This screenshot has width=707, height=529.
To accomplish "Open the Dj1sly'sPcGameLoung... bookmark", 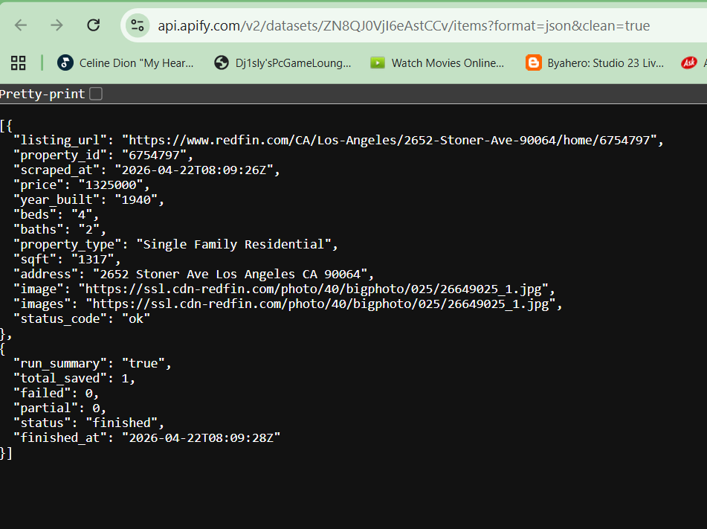I will 283,62.
